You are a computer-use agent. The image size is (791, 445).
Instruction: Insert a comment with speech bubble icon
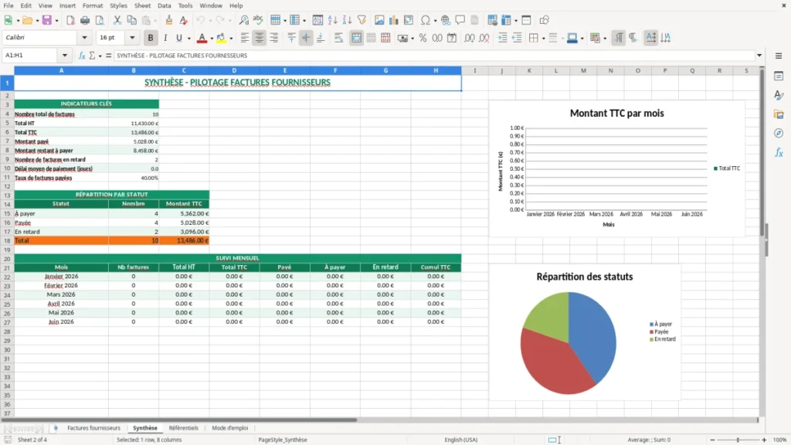click(x=460, y=20)
